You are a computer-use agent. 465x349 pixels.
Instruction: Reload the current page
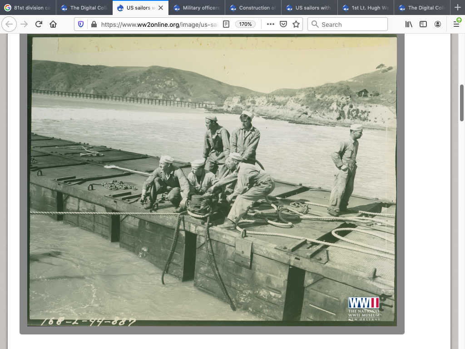(x=39, y=24)
